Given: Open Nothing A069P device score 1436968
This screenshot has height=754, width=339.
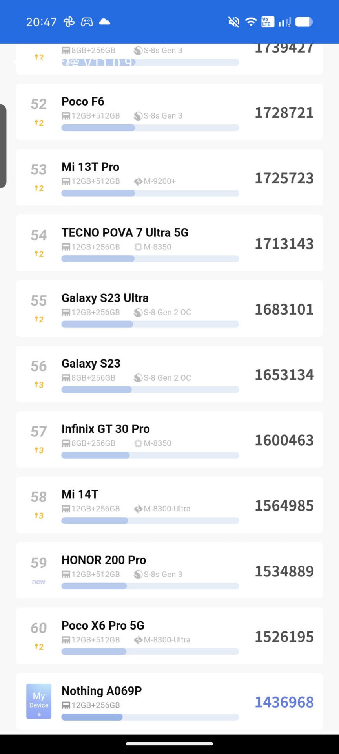Looking at the screenshot, I should [x=284, y=702].
